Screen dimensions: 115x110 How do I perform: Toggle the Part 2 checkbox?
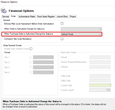click(31, 62)
